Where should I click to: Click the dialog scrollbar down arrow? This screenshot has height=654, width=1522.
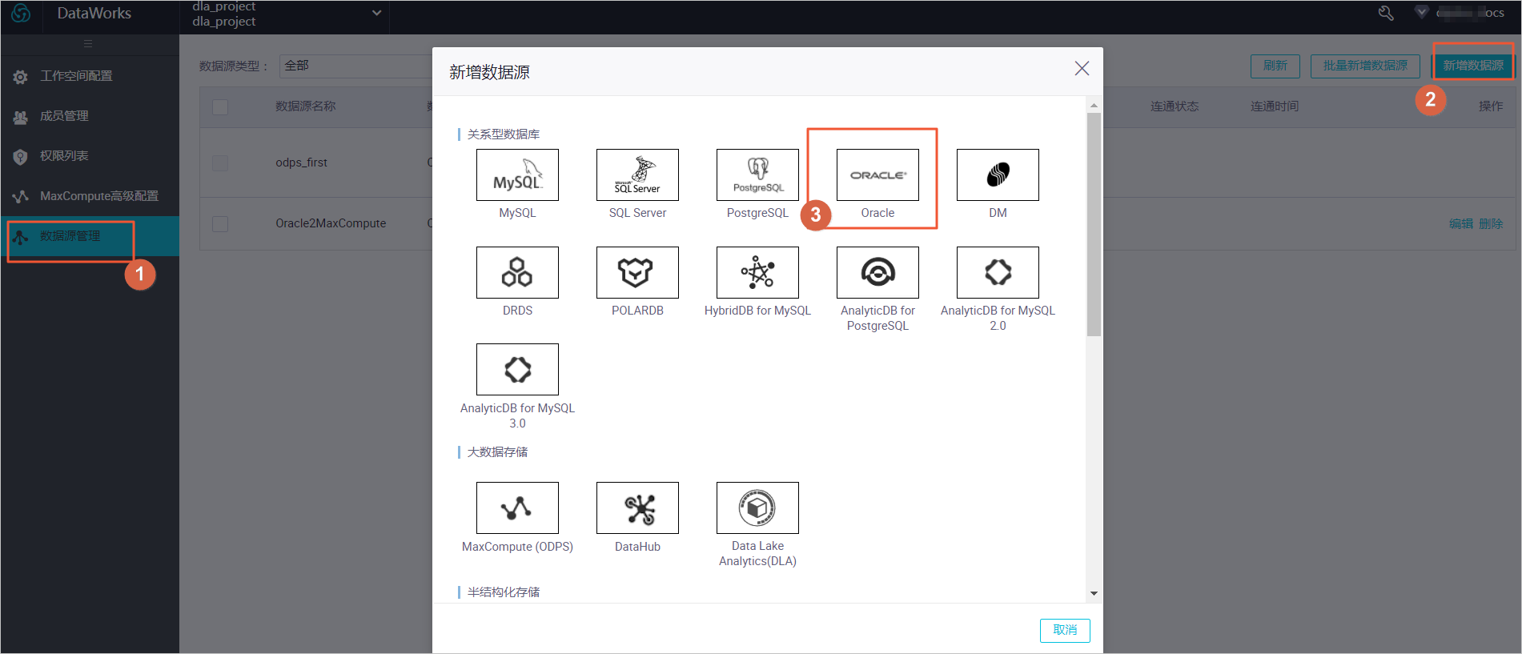[x=1094, y=593]
